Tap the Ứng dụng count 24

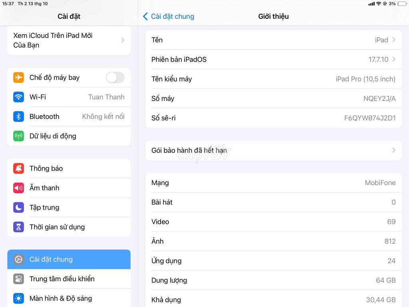391,261
